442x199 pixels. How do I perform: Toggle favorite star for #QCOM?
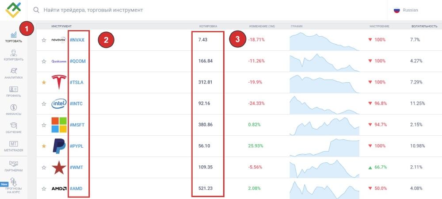[44, 61]
